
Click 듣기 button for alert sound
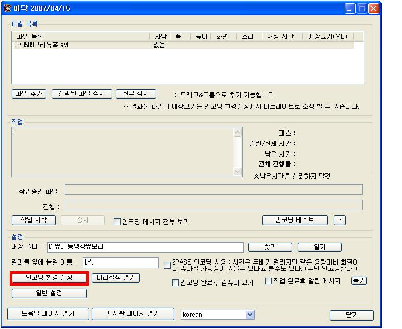point(359,281)
